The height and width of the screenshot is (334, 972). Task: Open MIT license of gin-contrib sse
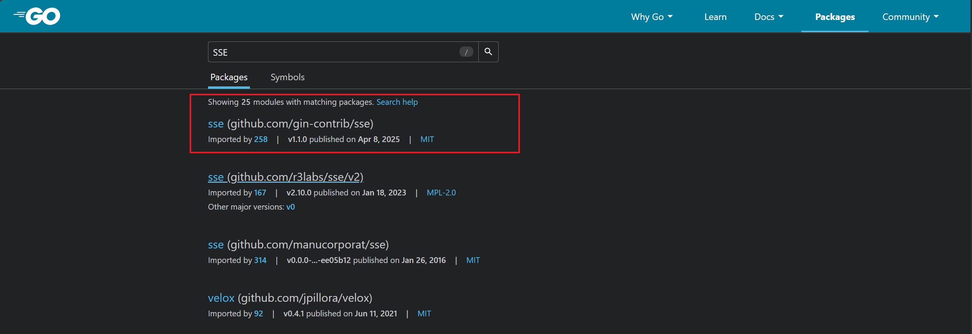click(427, 139)
